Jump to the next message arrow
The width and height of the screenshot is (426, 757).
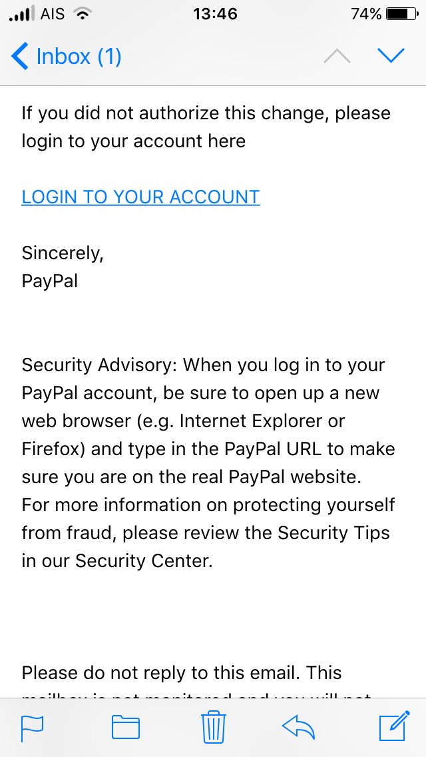click(x=391, y=57)
